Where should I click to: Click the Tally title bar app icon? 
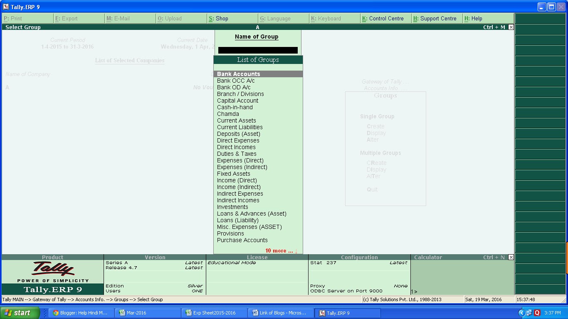[5, 7]
